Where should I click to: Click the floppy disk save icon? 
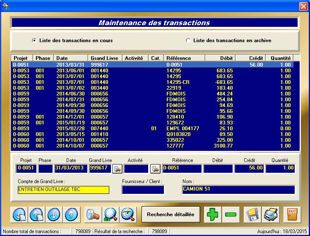(252, 215)
